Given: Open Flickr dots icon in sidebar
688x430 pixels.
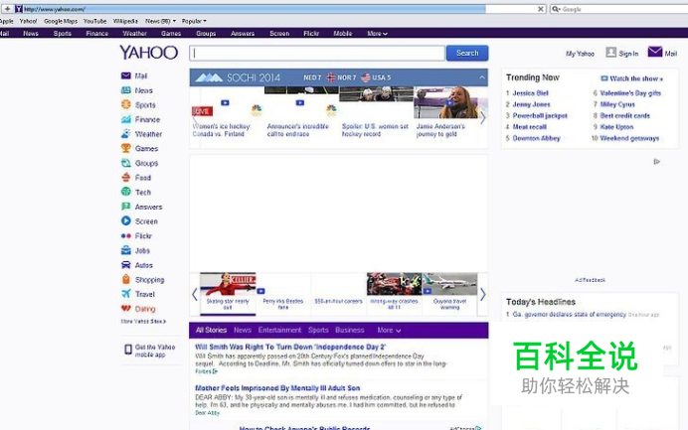Looking at the screenshot, I should [126, 235].
